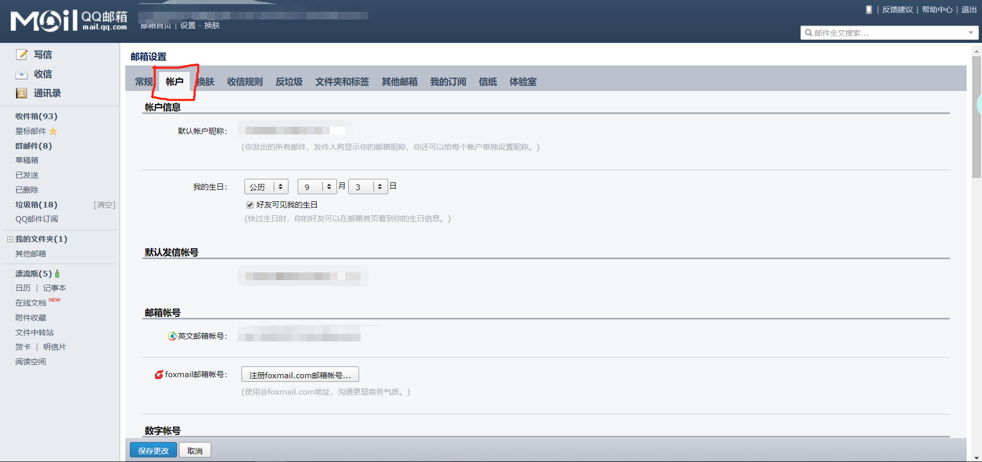Open the 公历 calendar type dropdown
The height and width of the screenshot is (462, 982).
(x=266, y=187)
